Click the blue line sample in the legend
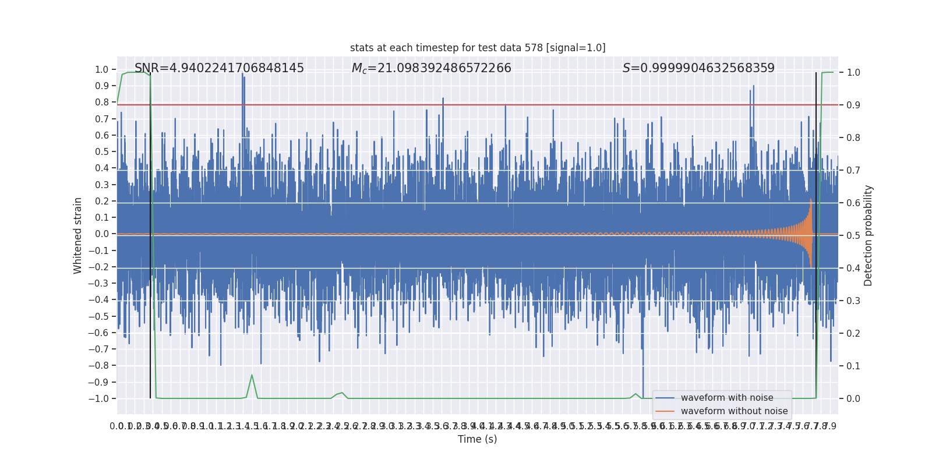Viewport: 932px width, 466px height. [x=665, y=398]
